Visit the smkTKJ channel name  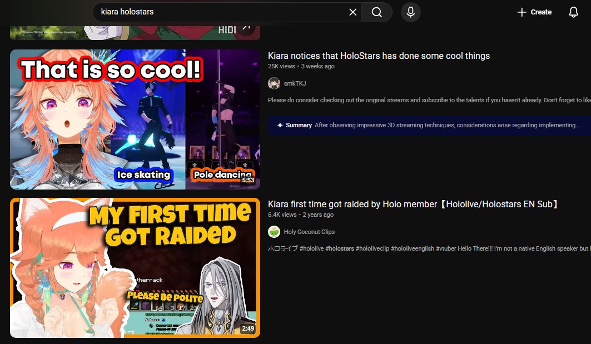295,83
